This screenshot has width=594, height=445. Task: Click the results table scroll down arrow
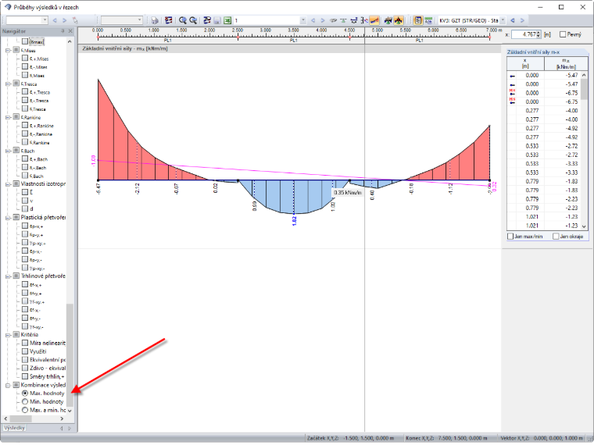(584, 226)
